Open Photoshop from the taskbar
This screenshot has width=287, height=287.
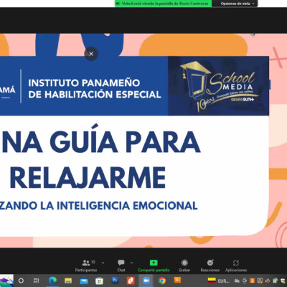click(x=115, y=280)
